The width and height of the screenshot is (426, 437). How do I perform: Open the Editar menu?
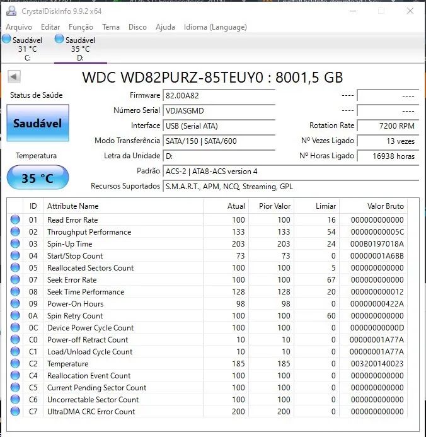click(50, 27)
